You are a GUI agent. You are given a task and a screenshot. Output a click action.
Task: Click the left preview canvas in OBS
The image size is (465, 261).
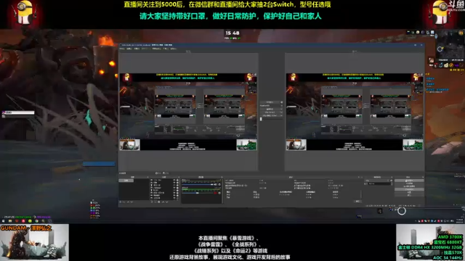click(x=188, y=112)
